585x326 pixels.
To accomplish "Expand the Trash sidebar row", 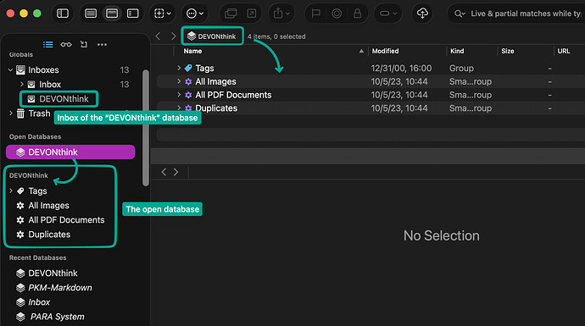I will tap(10, 113).
